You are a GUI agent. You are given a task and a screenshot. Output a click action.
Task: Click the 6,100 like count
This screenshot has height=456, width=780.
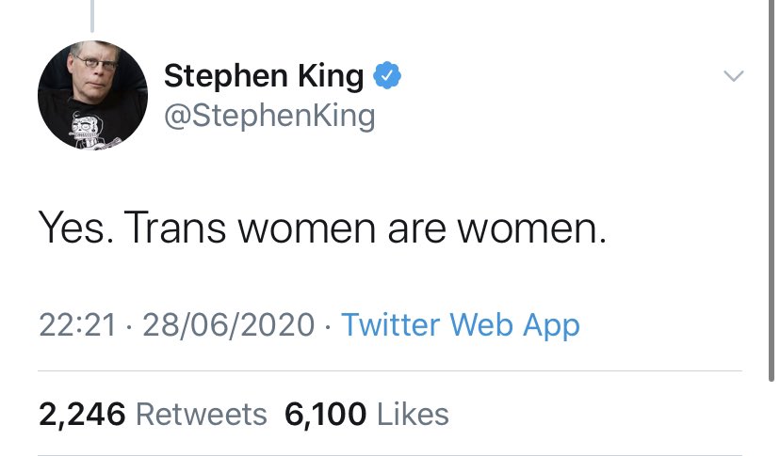325,414
